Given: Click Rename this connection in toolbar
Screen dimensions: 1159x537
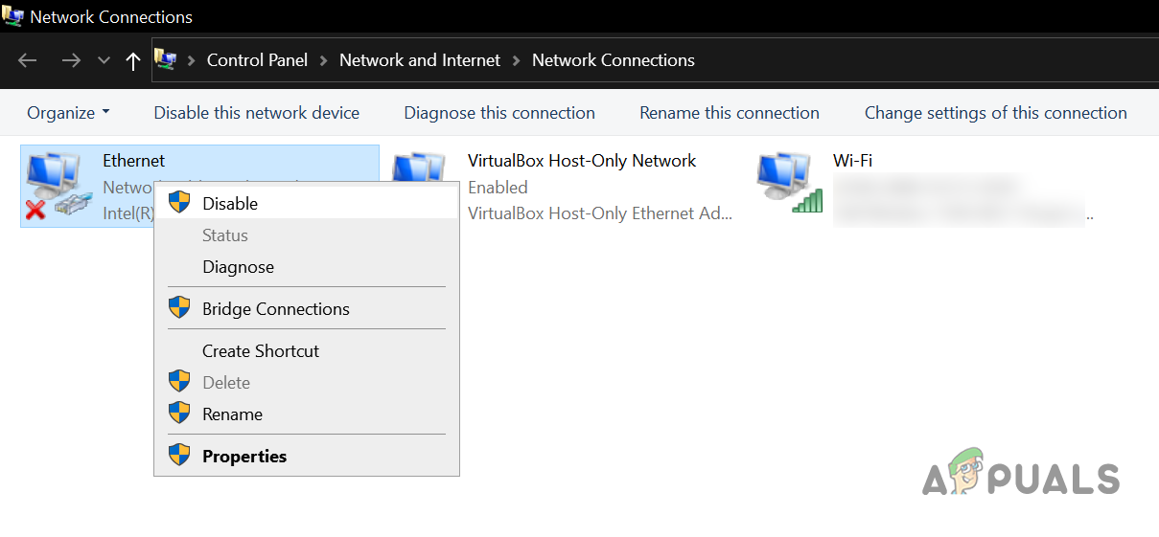Looking at the screenshot, I should coord(730,113).
